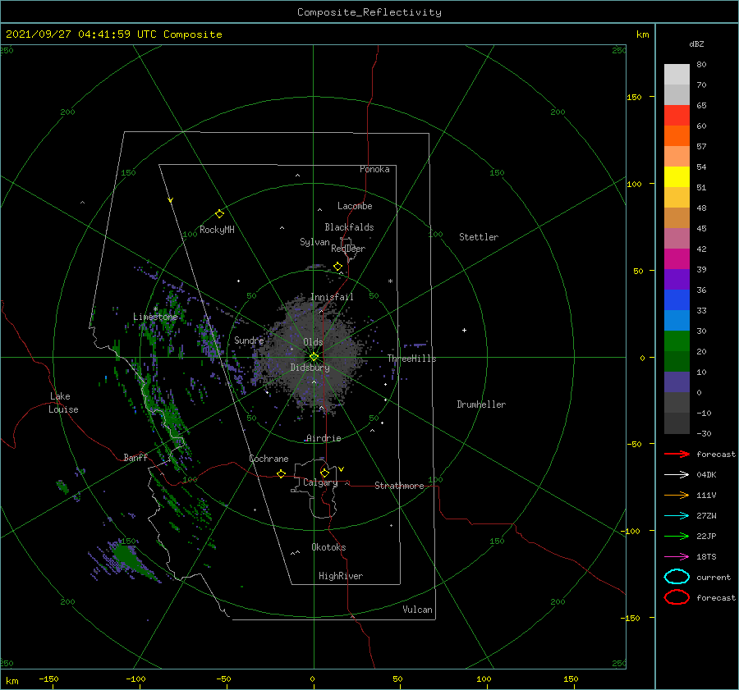Click the Okotoks city label

(x=328, y=547)
